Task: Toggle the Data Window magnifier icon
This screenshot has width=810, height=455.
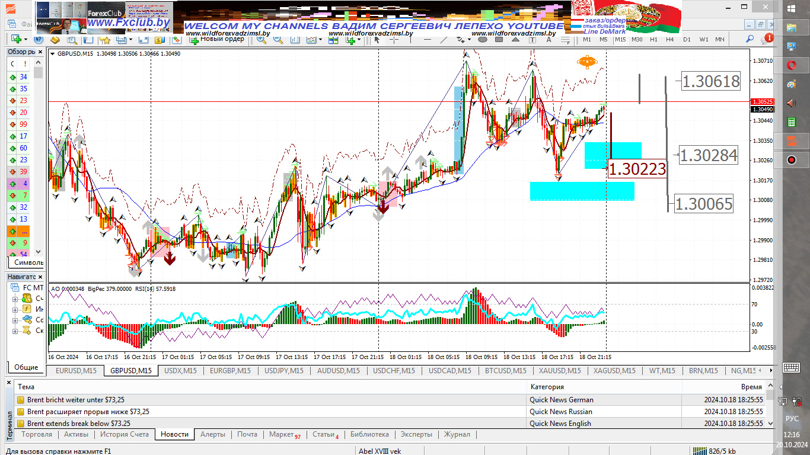Action: [72, 40]
